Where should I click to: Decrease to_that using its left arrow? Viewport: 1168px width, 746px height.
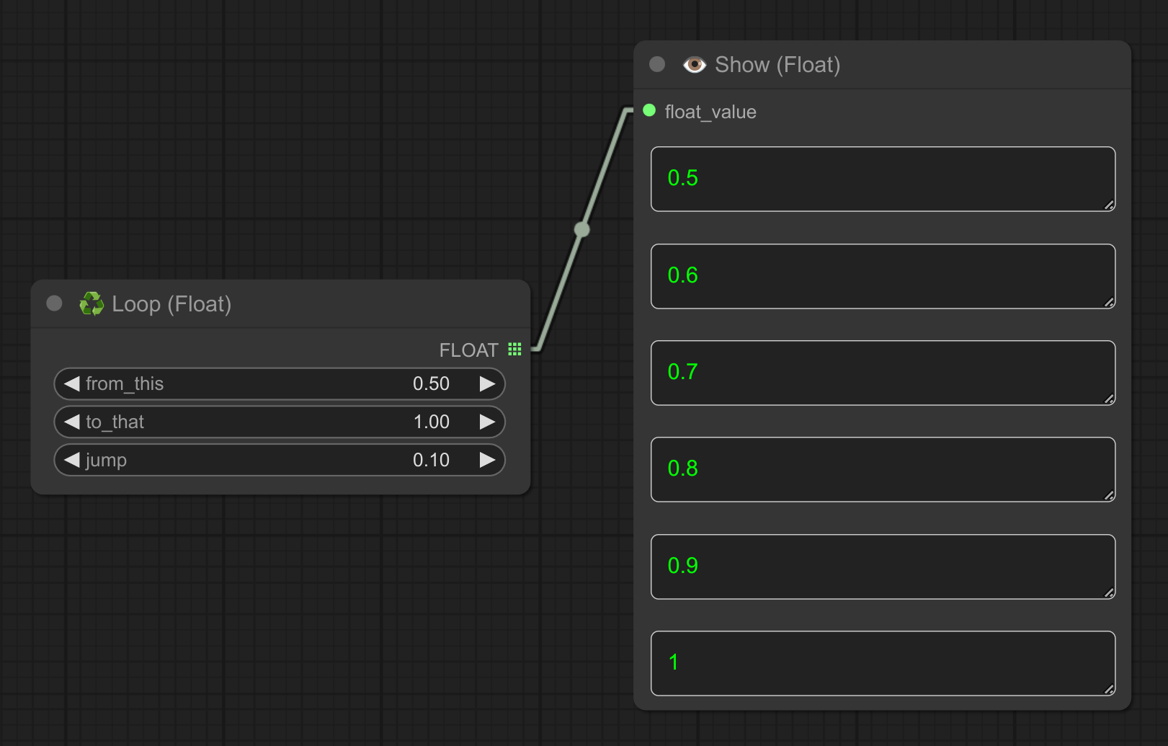(71, 422)
